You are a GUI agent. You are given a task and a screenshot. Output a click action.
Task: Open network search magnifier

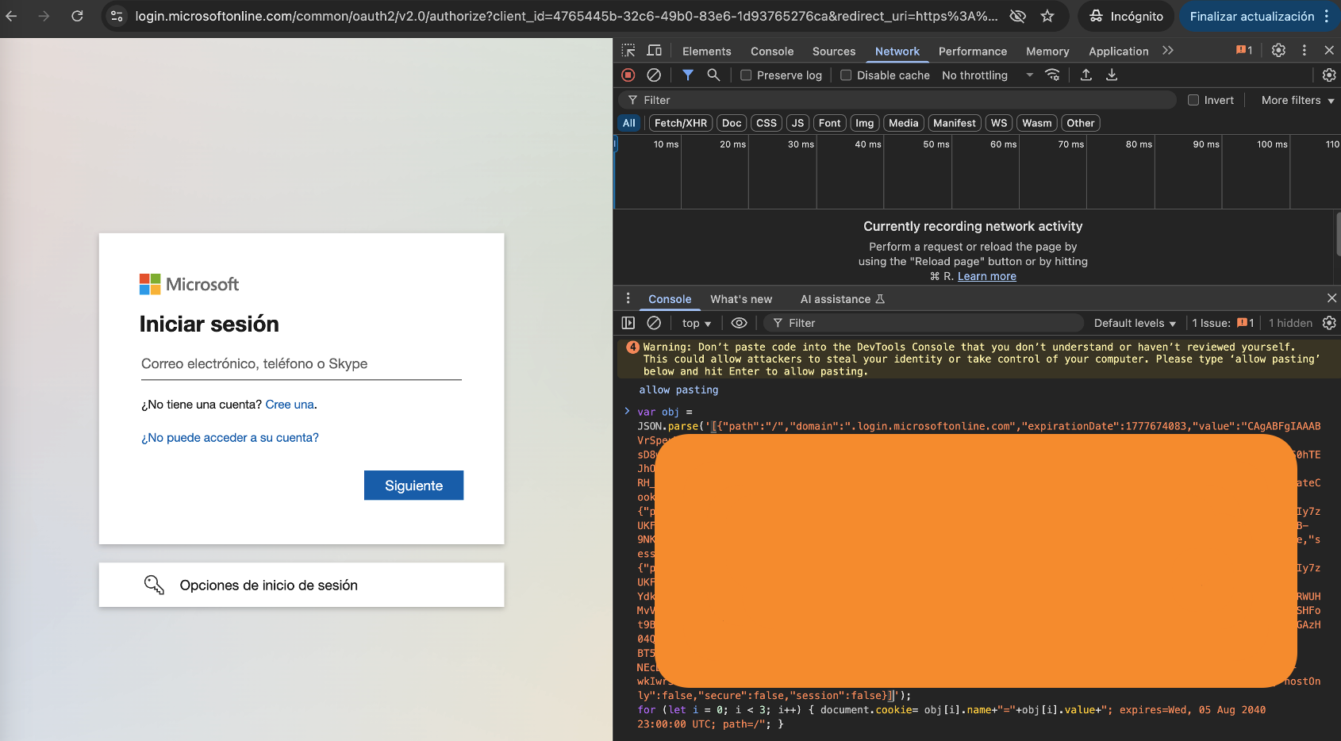pyautogui.click(x=713, y=75)
